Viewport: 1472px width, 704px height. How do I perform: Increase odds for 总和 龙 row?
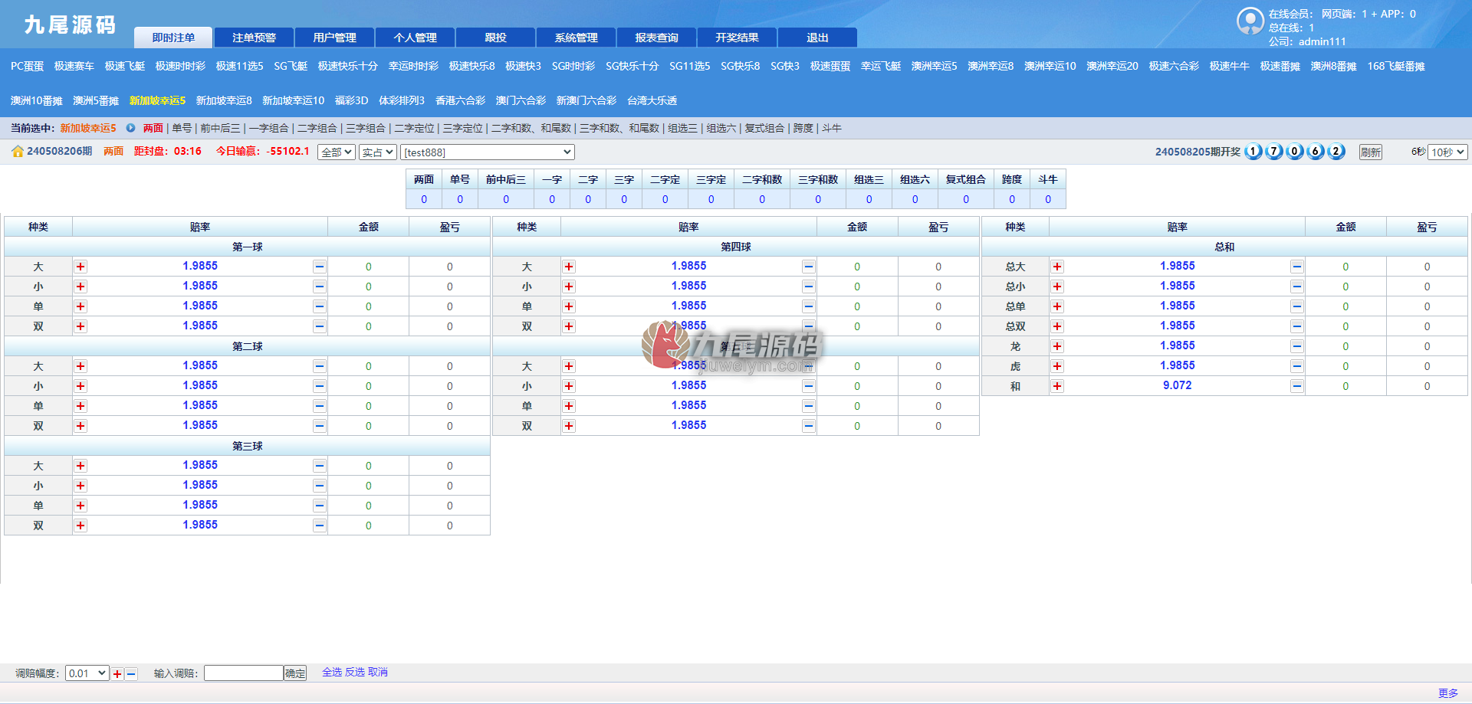pos(1057,346)
